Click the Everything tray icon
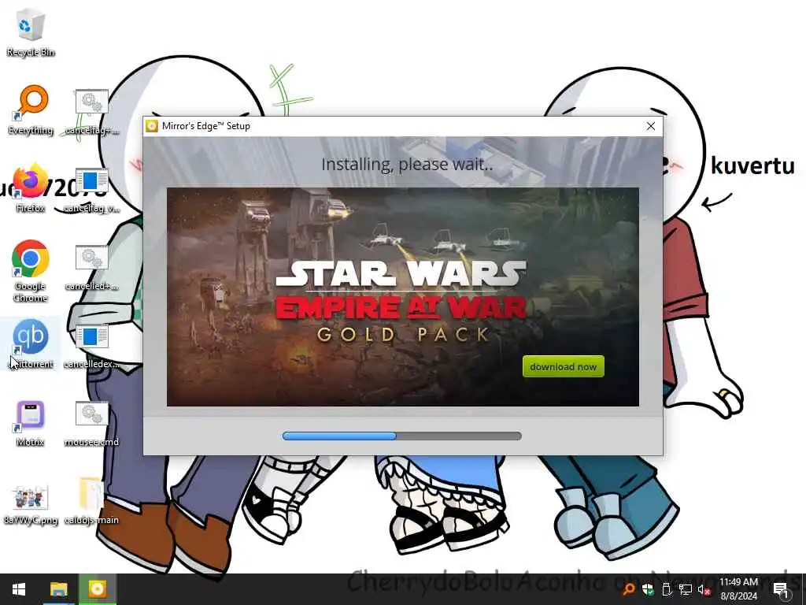806x605 pixels. [629, 589]
